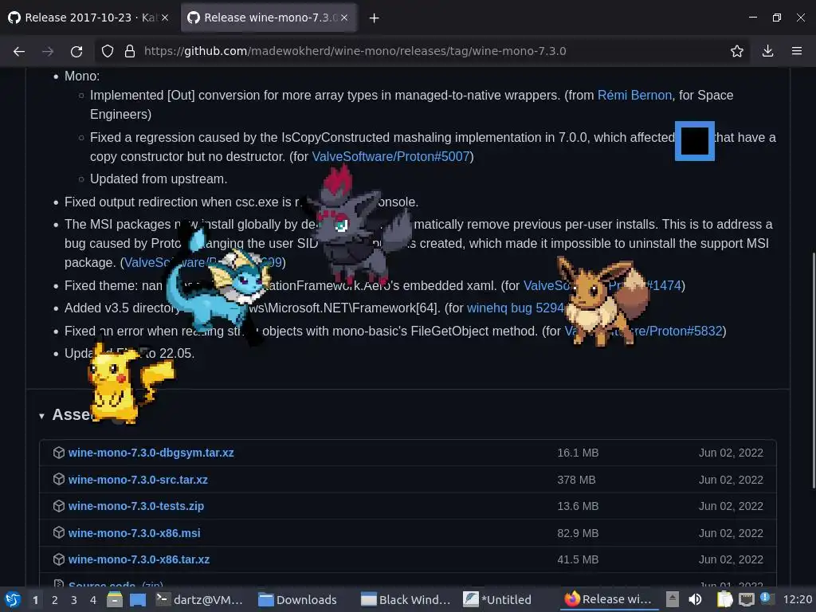This screenshot has height=612, width=816.
Task: Click date in the dbgsym.tar.xz row
Action: point(731,453)
